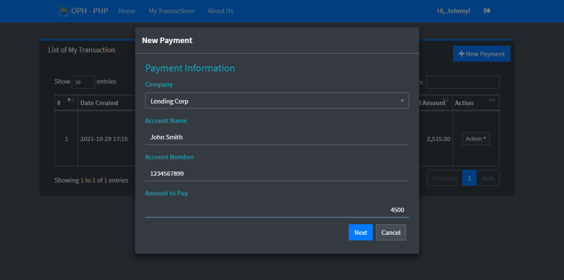Click the Next pagination button in the table

[488, 178]
